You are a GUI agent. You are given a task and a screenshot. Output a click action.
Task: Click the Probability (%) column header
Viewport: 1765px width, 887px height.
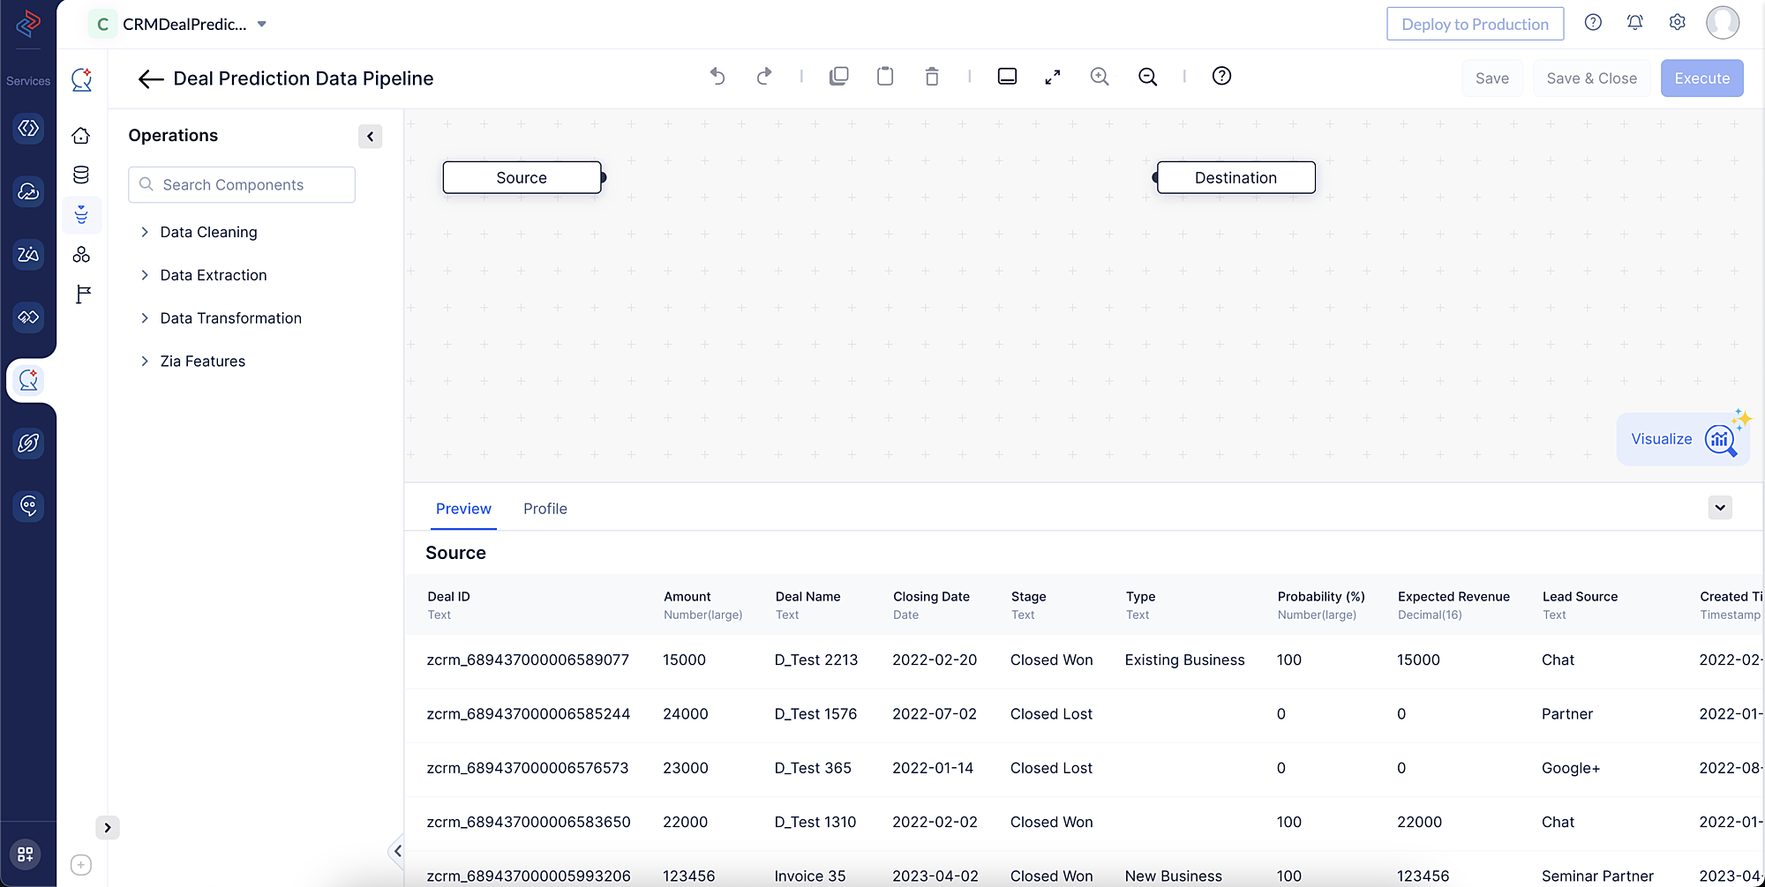coord(1321,597)
